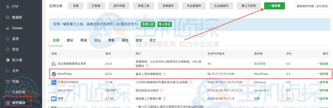
Task: Select the 第三方应用 category button
Action: (249, 6)
